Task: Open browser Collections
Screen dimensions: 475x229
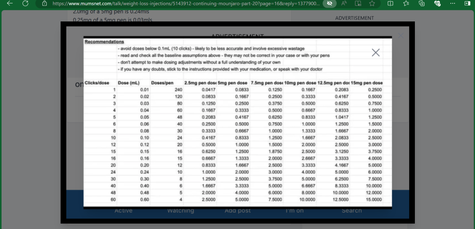Action: (x=422, y=3)
